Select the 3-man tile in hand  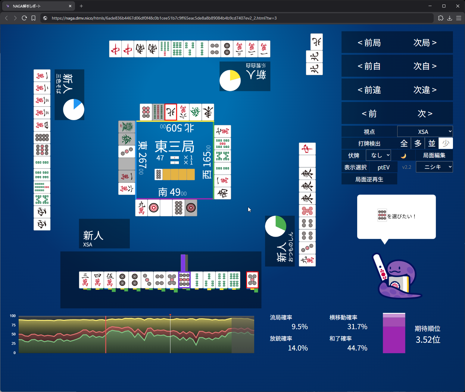tap(85, 280)
